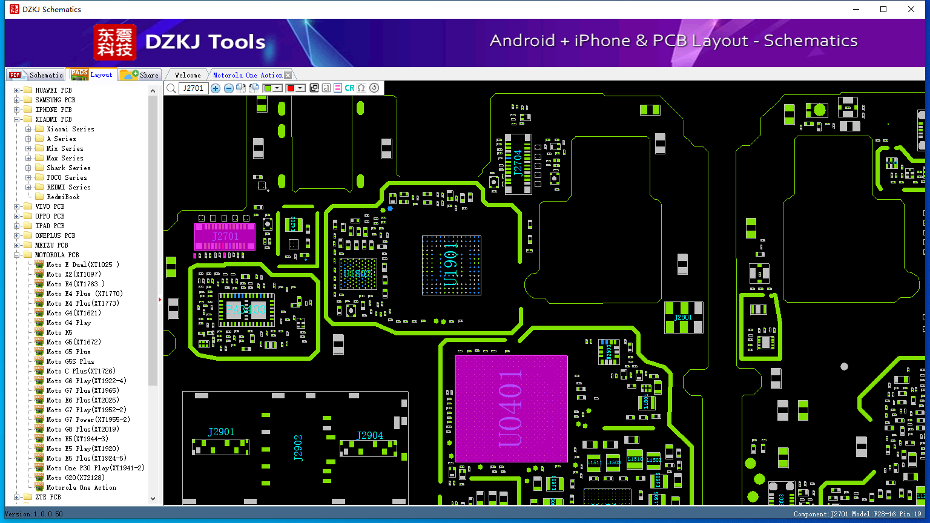Image resolution: width=930 pixels, height=523 pixels.
Task: Open Moto G7 Power(XT1955-2) layout
Action: pyautogui.click(x=88, y=419)
